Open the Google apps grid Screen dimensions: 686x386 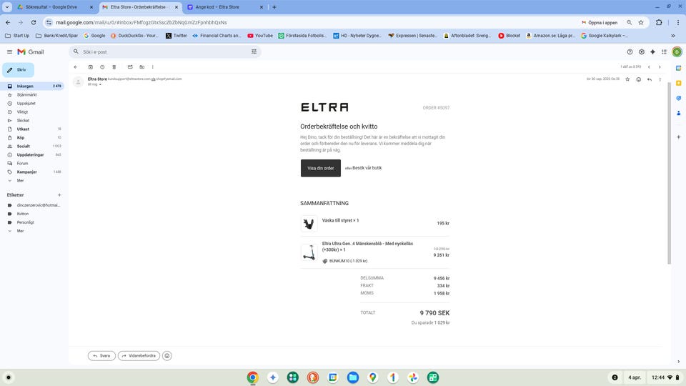pyautogui.click(x=664, y=51)
